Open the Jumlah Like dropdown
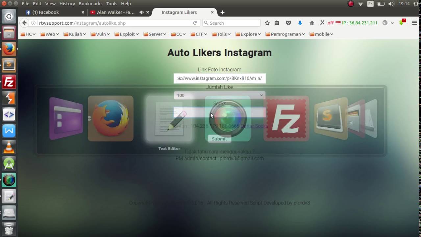This screenshot has height=237, width=421. (219, 95)
